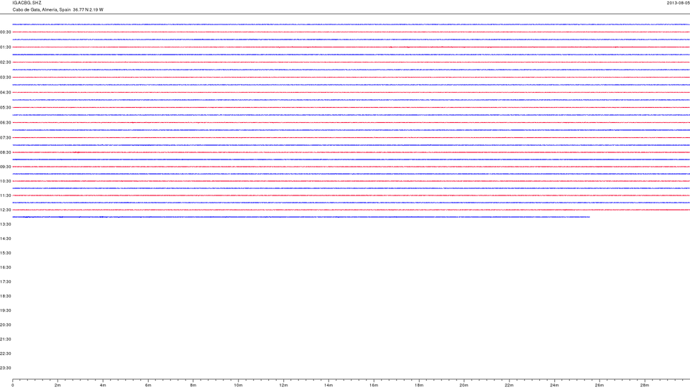Click the 26m axis tick label
Viewport: 690px width, 388px height.
(599, 385)
